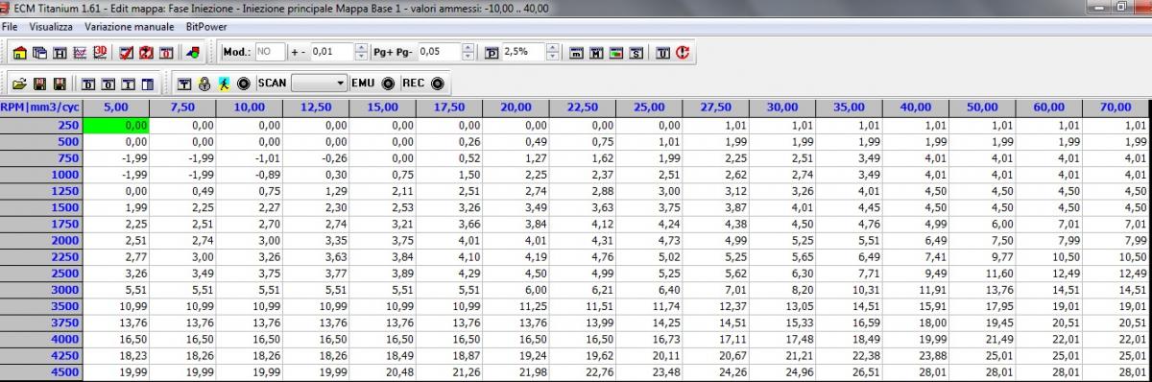The height and width of the screenshot is (382, 1152).
Task: Click the yellow house home icon
Action: click(x=20, y=53)
